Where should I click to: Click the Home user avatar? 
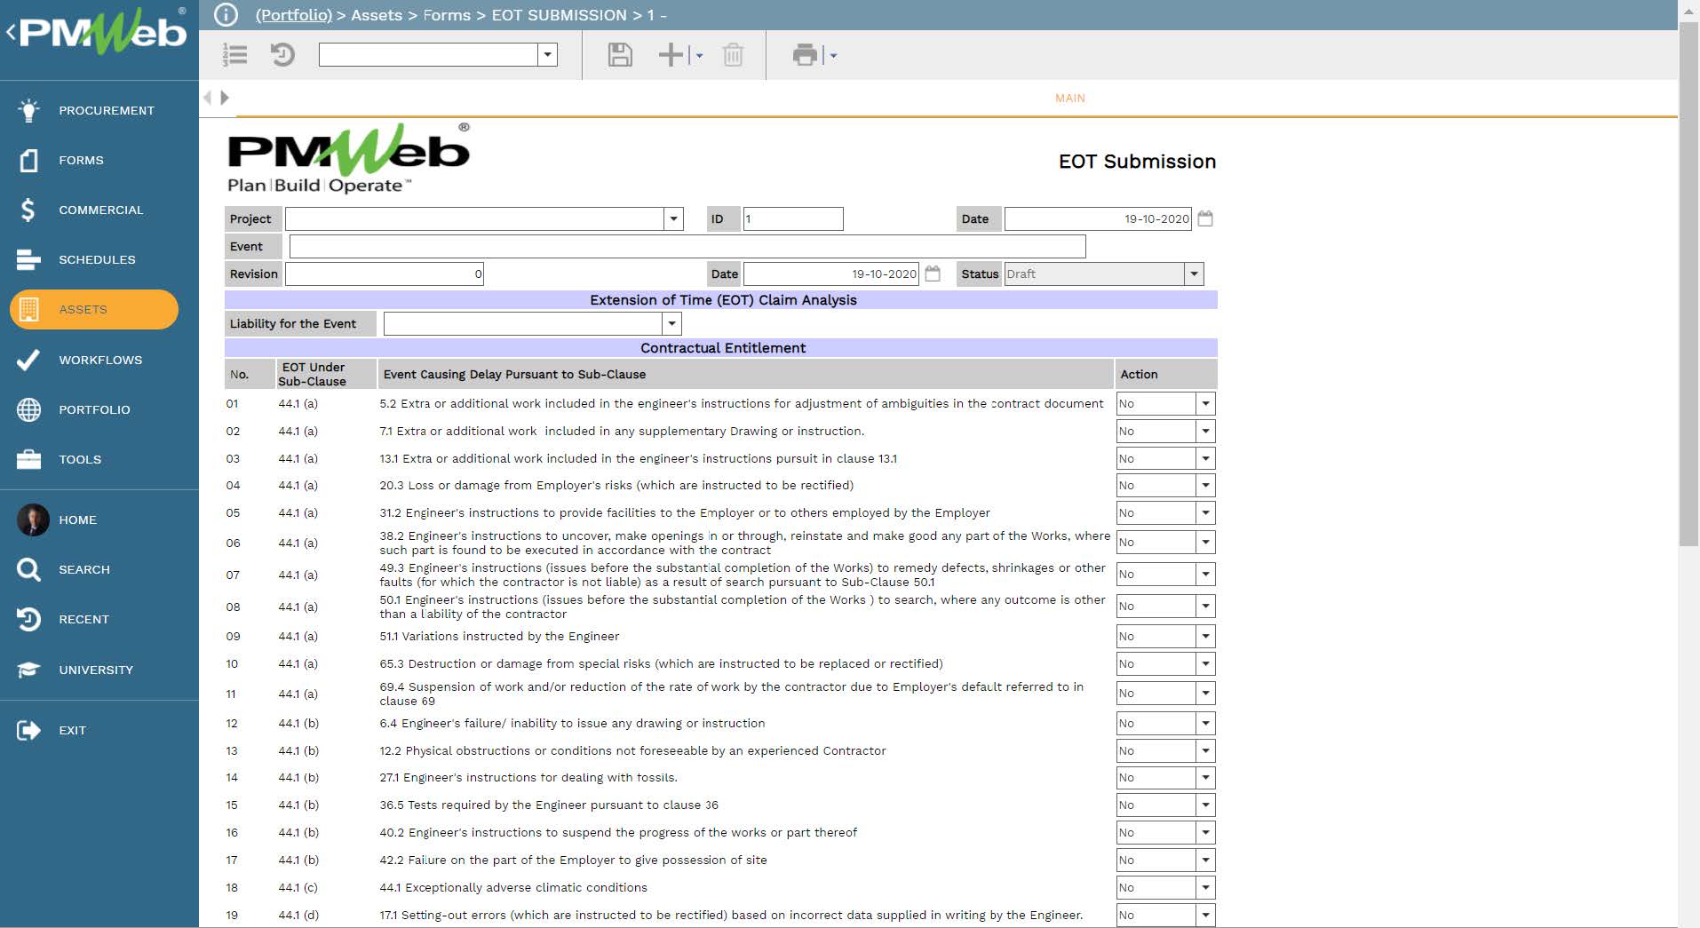pos(33,520)
